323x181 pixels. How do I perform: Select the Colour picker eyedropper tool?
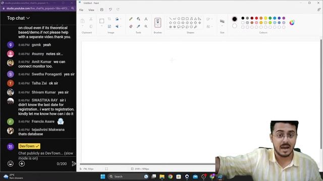(138, 26)
